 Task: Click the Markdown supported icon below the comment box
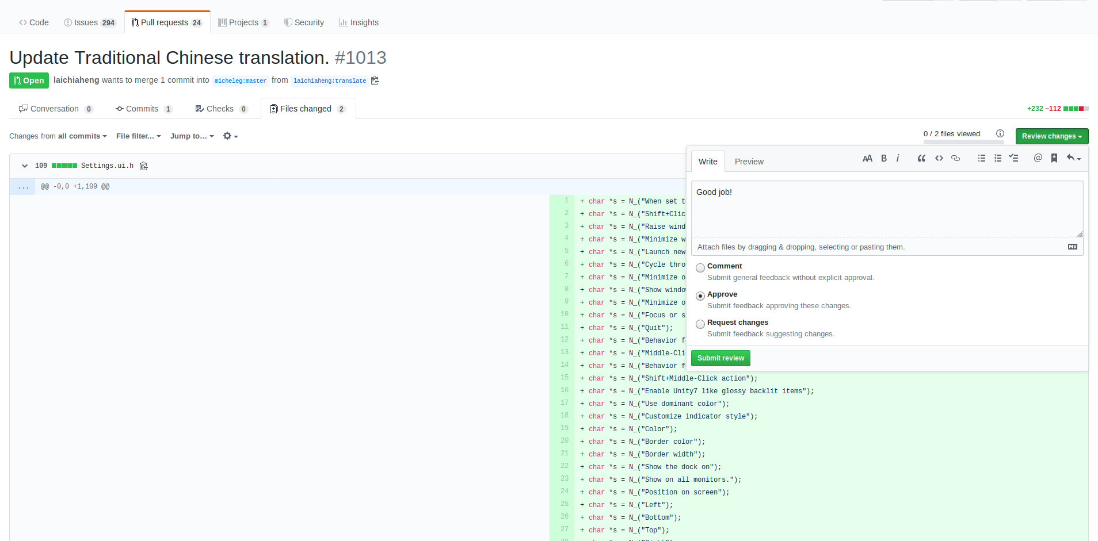pyautogui.click(x=1073, y=247)
